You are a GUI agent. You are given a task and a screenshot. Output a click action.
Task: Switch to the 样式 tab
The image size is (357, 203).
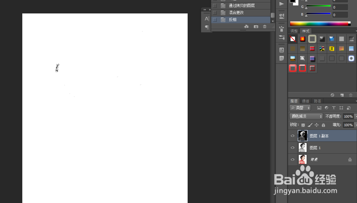point(306,31)
